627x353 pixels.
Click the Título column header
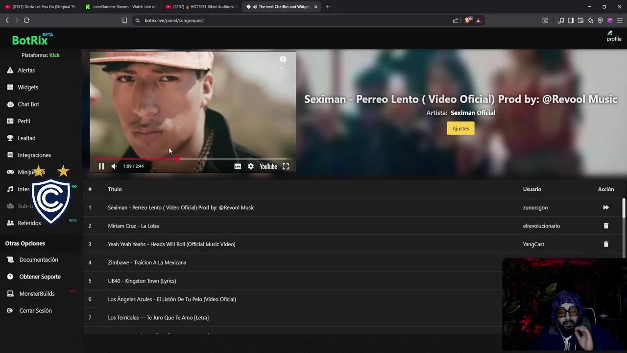point(115,189)
